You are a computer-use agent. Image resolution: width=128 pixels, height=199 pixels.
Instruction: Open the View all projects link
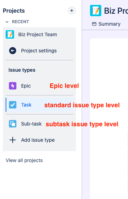tap(24, 160)
